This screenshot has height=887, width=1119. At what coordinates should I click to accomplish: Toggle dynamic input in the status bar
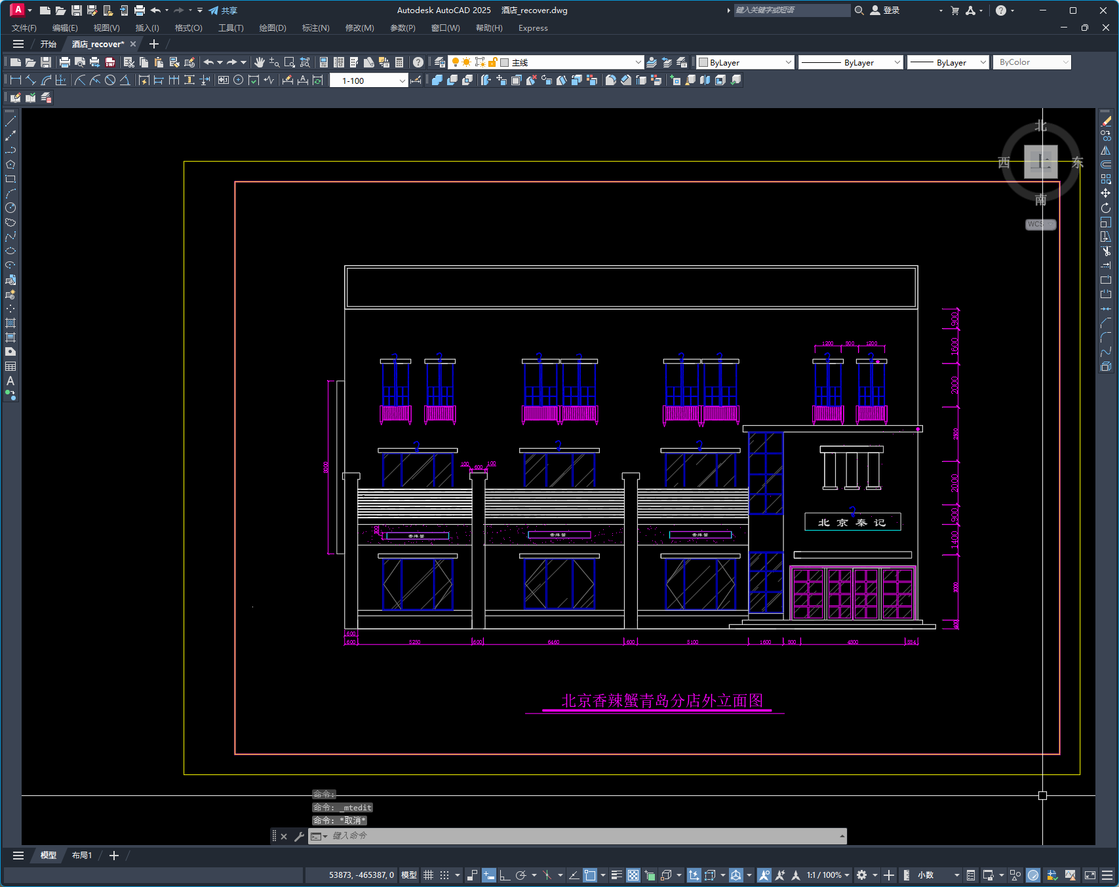pyautogui.click(x=489, y=875)
